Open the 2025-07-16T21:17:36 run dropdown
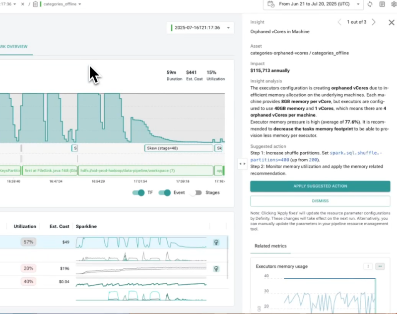 (x=200, y=28)
